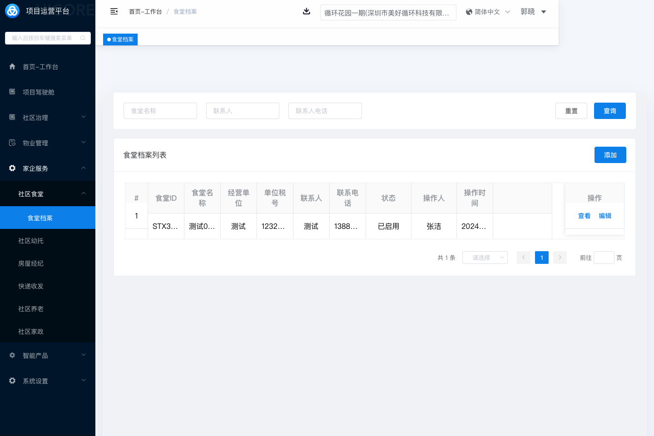Click the home icon for 首页-工作台
Image resolution: width=654 pixels, height=436 pixels.
click(x=12, y=67)
